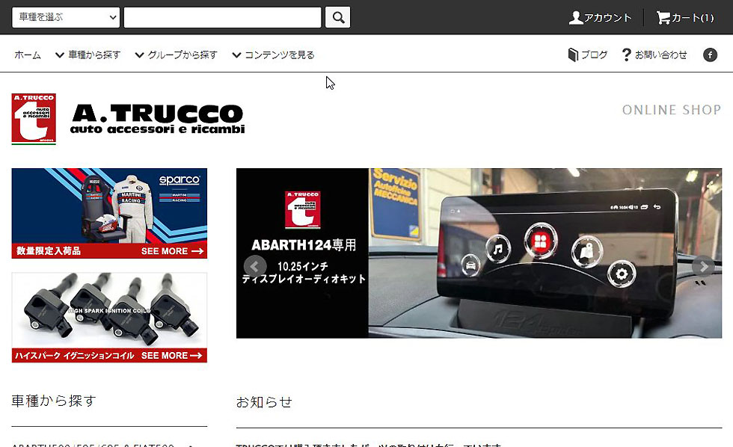
Task: Expand the グループから探す menu
Action: 176,55
